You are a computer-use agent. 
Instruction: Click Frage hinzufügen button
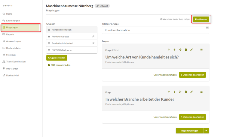click(190, 131)
